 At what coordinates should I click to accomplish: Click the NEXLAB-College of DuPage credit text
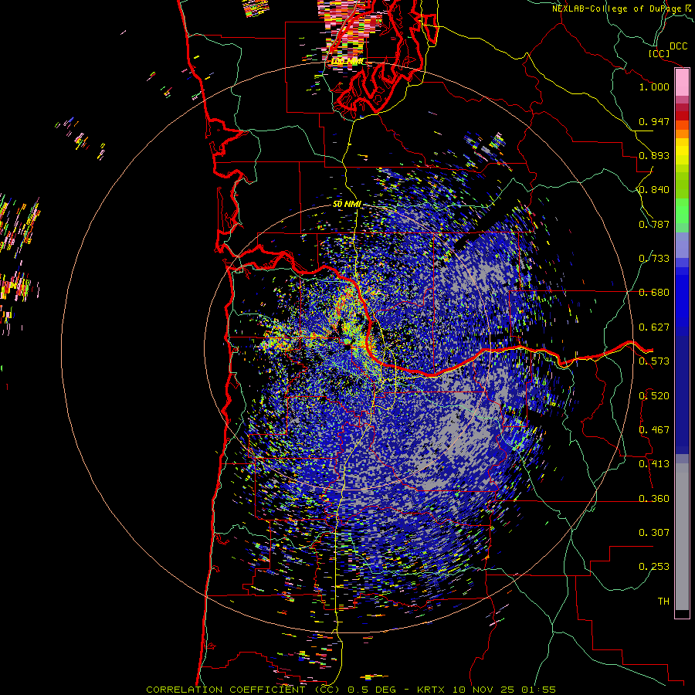[617, 8]
